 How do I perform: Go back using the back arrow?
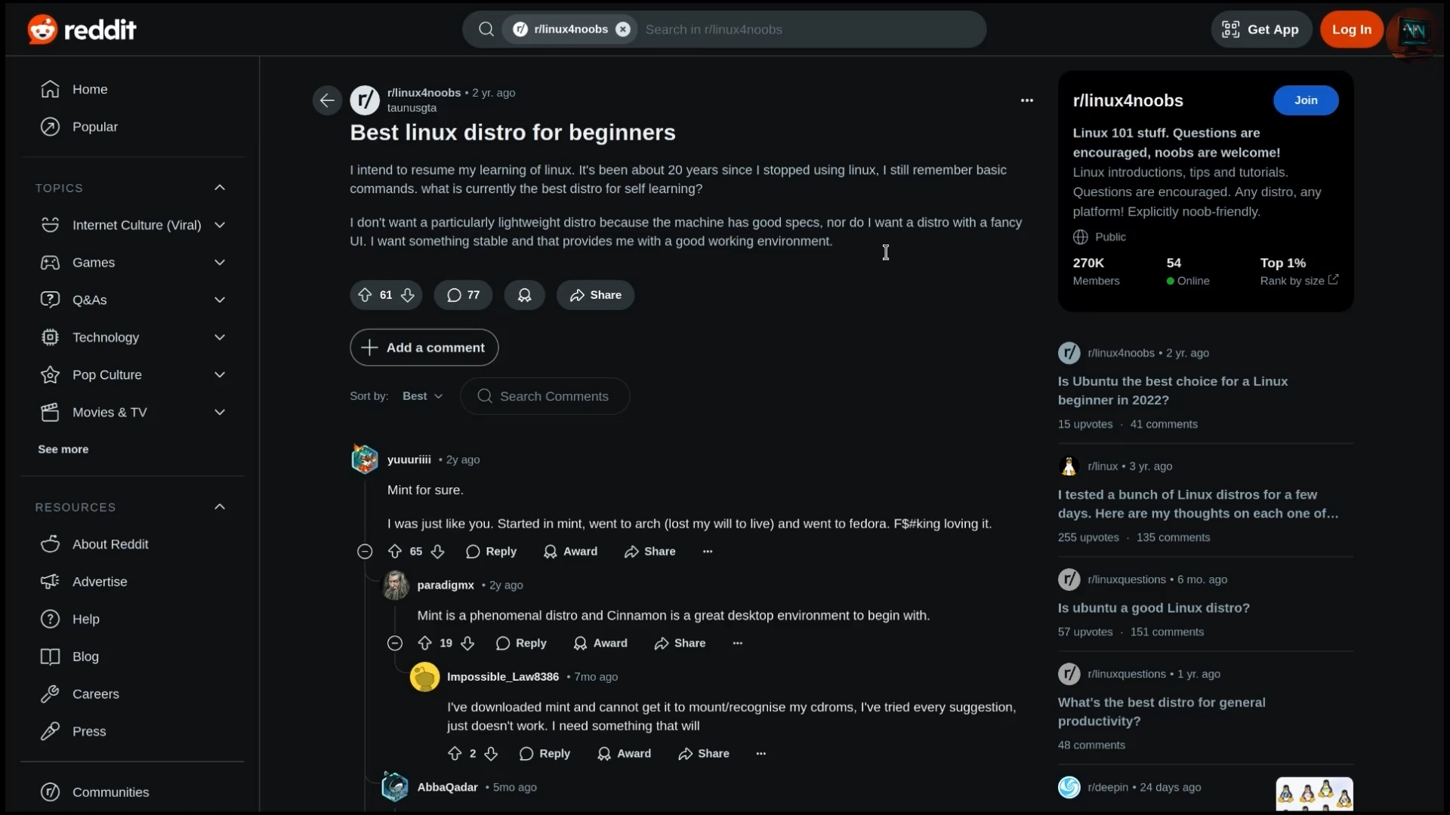coord(327,100)
